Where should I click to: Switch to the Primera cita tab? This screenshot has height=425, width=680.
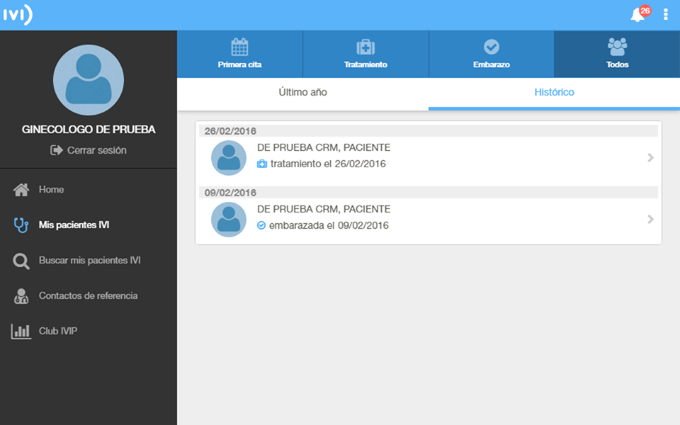[x=240, y=55]
